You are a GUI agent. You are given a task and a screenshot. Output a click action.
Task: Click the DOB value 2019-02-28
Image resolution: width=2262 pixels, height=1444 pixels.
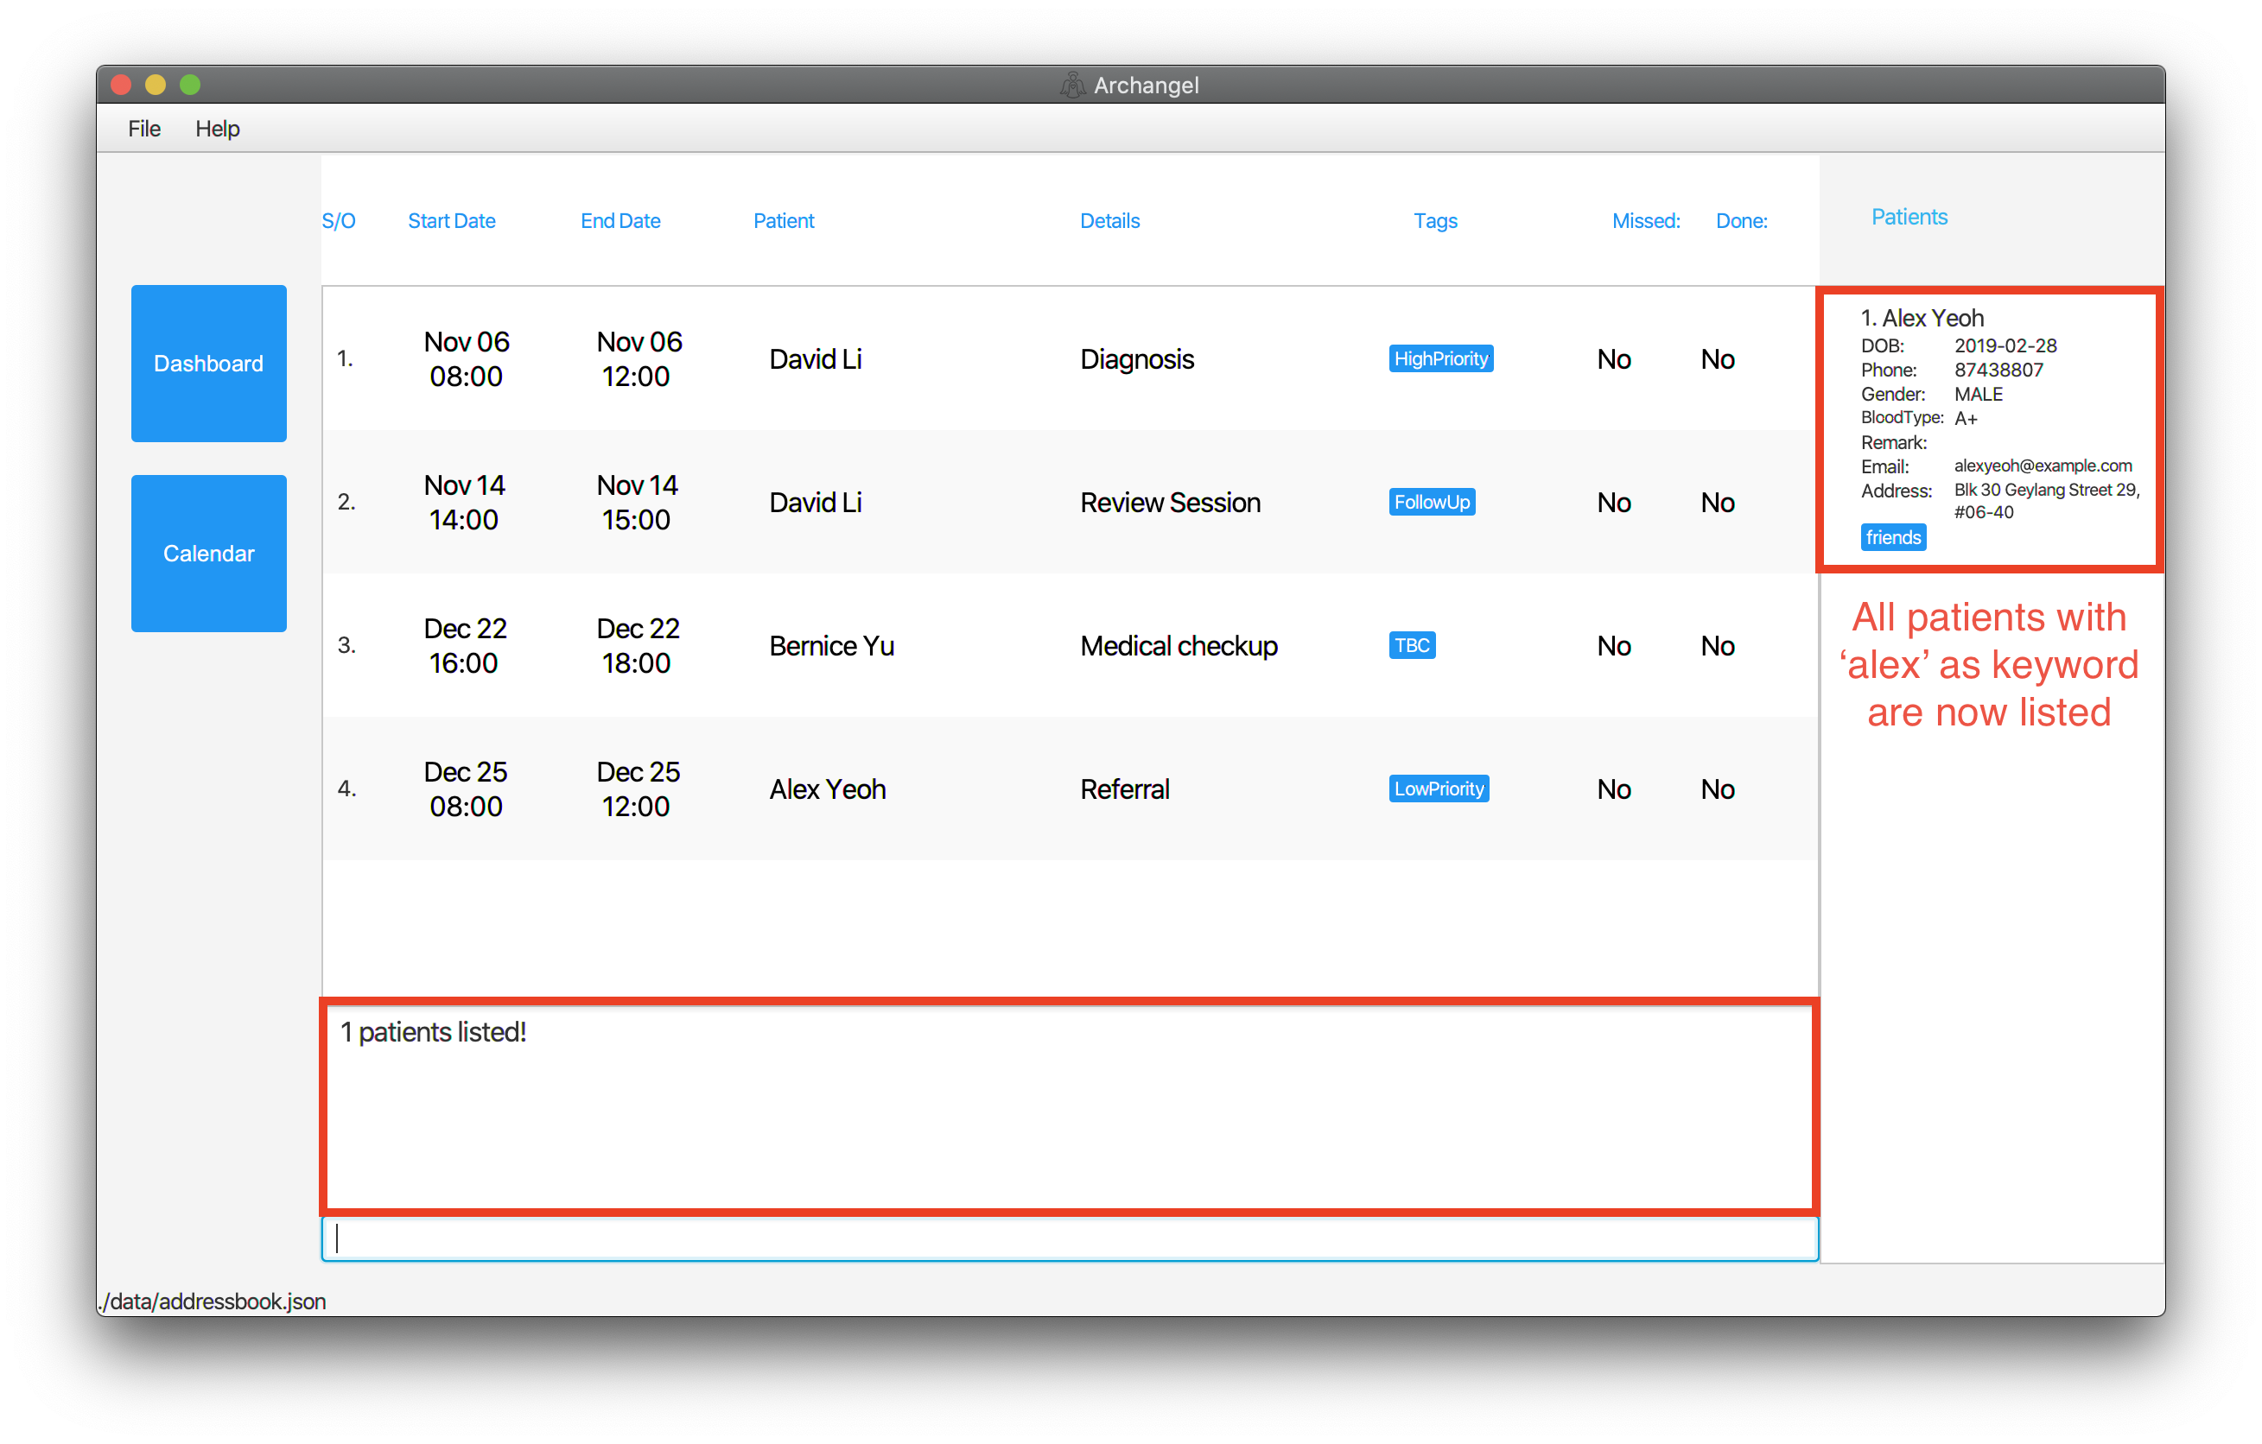point(2005,345)
